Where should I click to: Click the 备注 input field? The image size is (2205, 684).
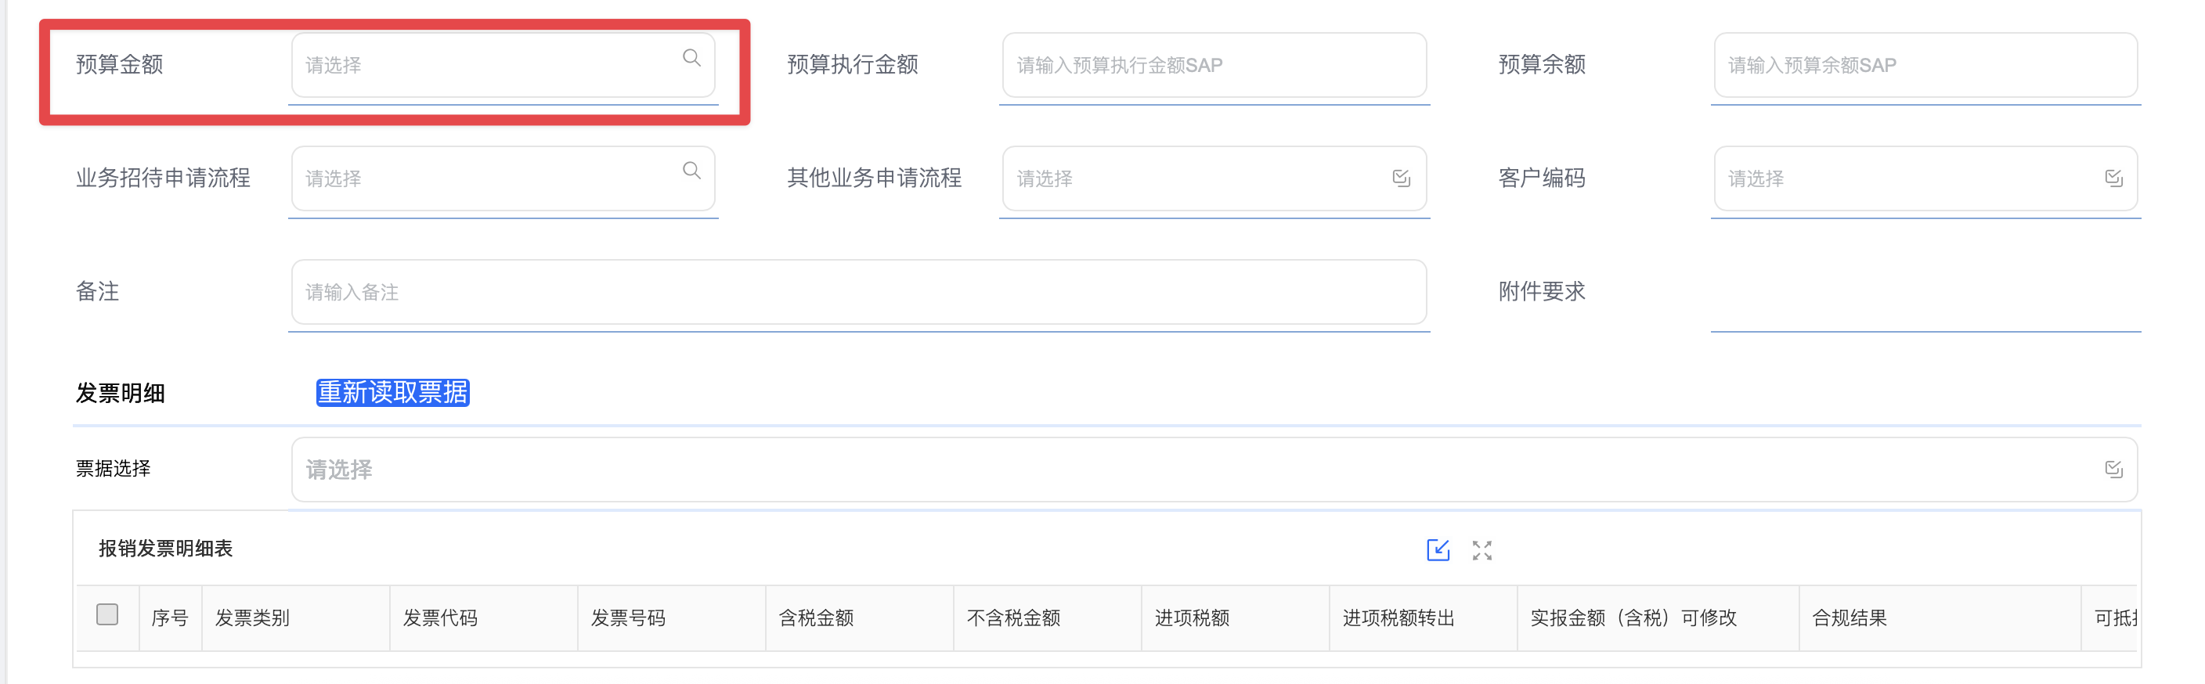pos(858,293)
